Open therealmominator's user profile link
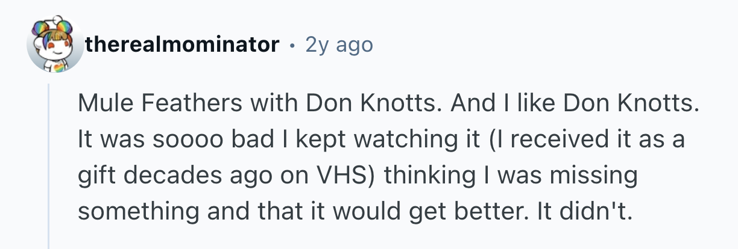This screenshot has height=249, width=738. click(x=182, y=45)
